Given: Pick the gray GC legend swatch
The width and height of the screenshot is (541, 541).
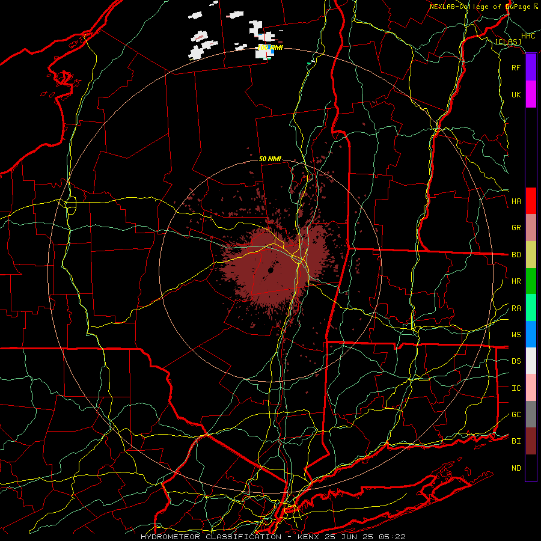Looking at the screenshot, I should point(531,414).
